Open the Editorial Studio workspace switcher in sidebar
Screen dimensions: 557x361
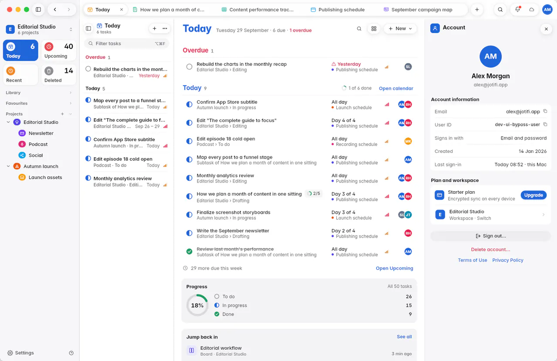coord(40,29)
